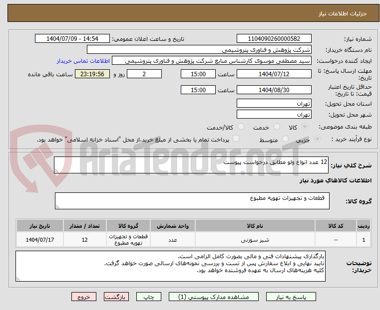The width and height of the screenshot is (380, 310).
Task: Click the resize handle of توضیحات خریدار box
Action: (x=18, y=279)
